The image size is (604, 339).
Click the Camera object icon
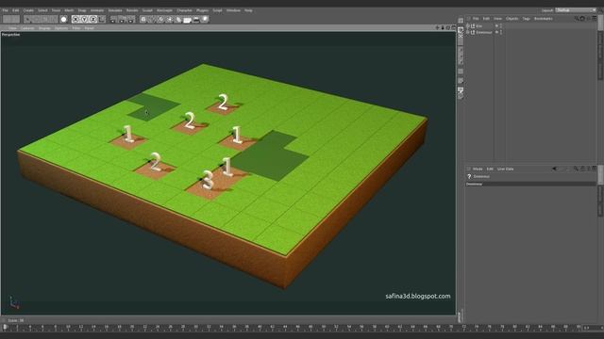click(x=196, y=19)
